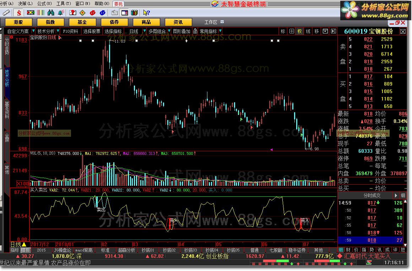Click the window panel icon next to 移

[325, 31]
